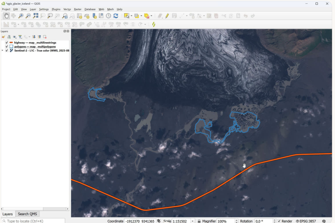
Task: Click the Filter Legend funnel icon
Action: (x=20, y=37)
